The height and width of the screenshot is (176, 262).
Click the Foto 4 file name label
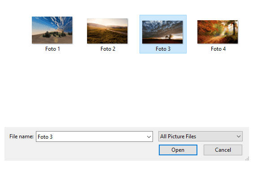pos(218,49)
